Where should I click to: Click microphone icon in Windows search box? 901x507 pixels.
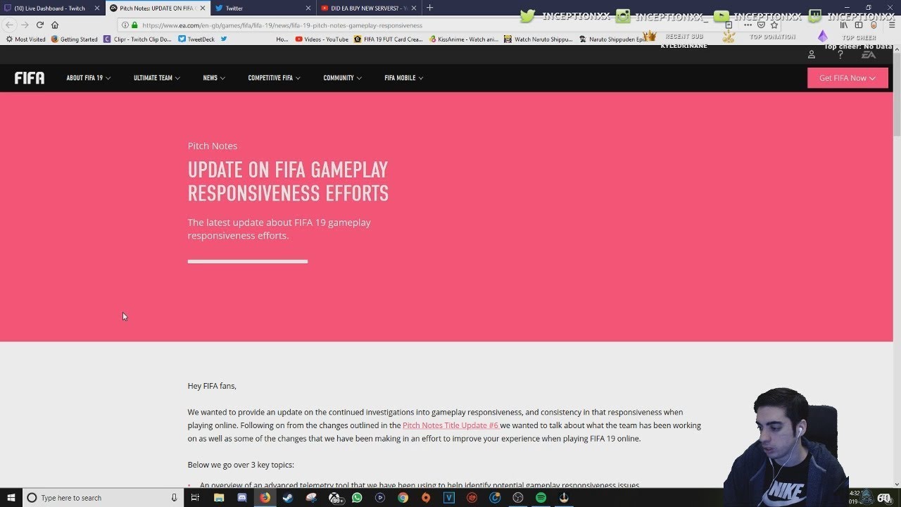[174, 498]
